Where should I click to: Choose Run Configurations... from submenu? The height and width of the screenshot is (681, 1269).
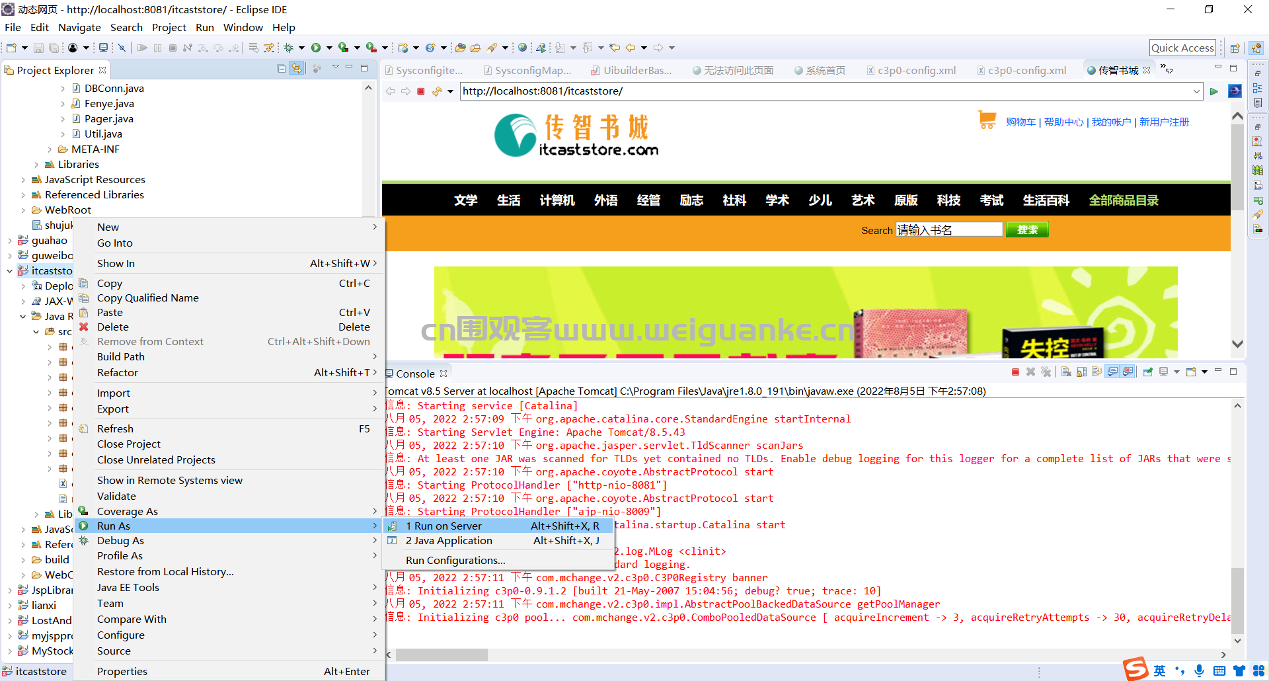pyautogui.click(x=499, y=561)
